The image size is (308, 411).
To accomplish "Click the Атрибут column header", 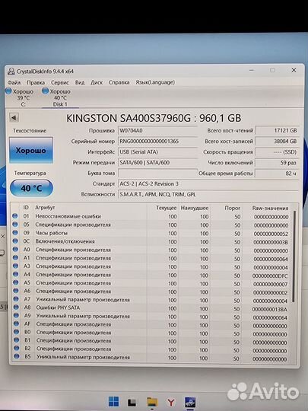I will [45, 207].
